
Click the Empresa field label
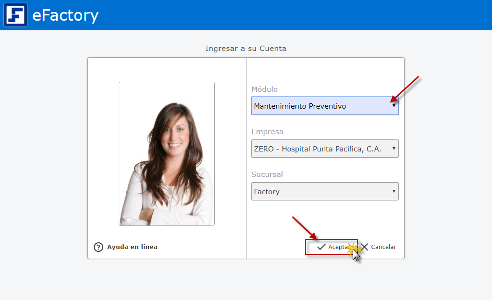[x=267, y=132]
